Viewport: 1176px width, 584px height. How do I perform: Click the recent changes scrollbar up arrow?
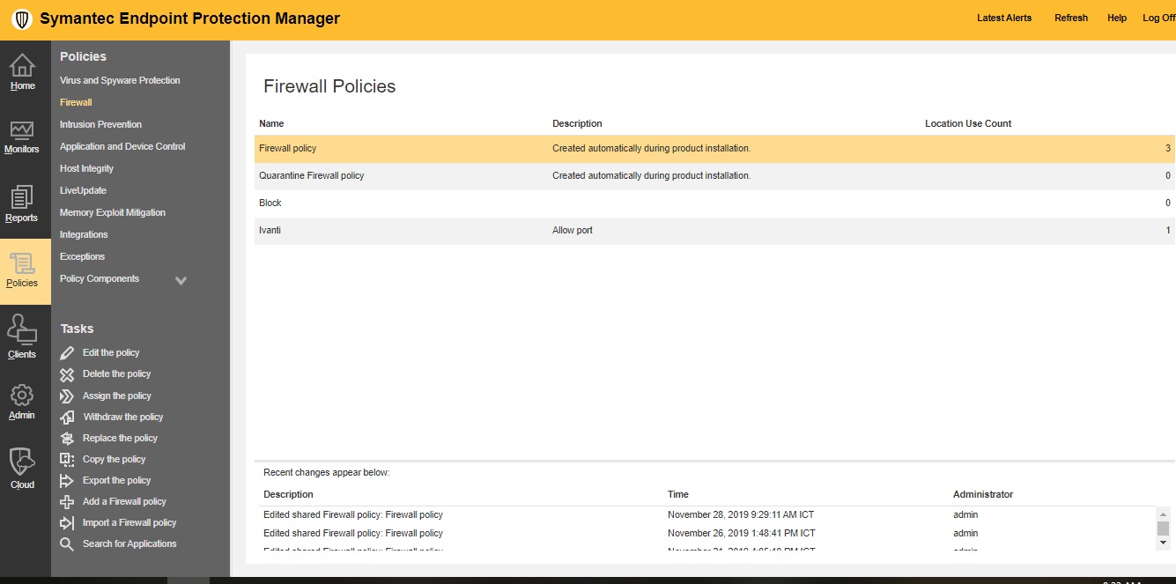pos(1163,514)
